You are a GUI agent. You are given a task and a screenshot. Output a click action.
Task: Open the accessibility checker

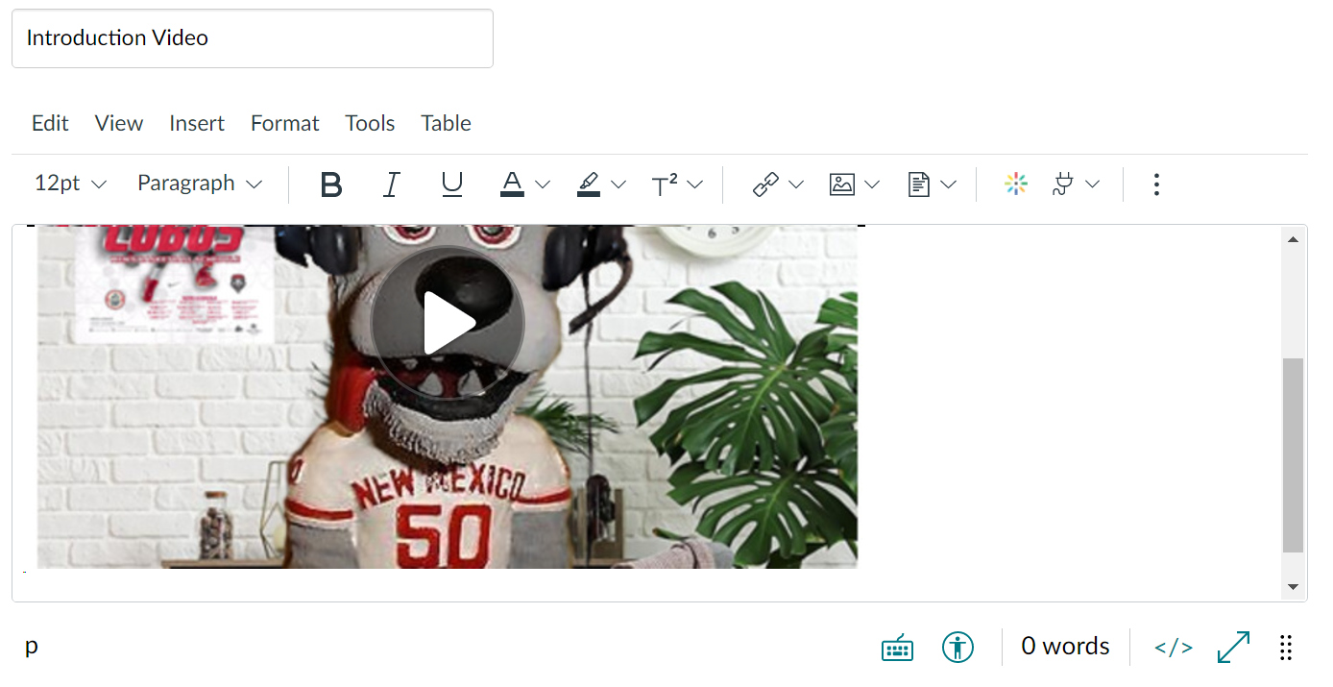pyautogui.click(x=957, y=647)
